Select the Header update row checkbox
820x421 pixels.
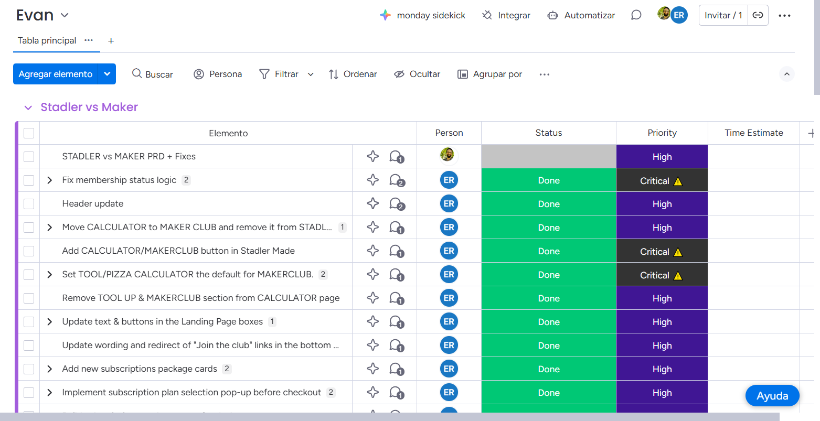click(29, 204)
